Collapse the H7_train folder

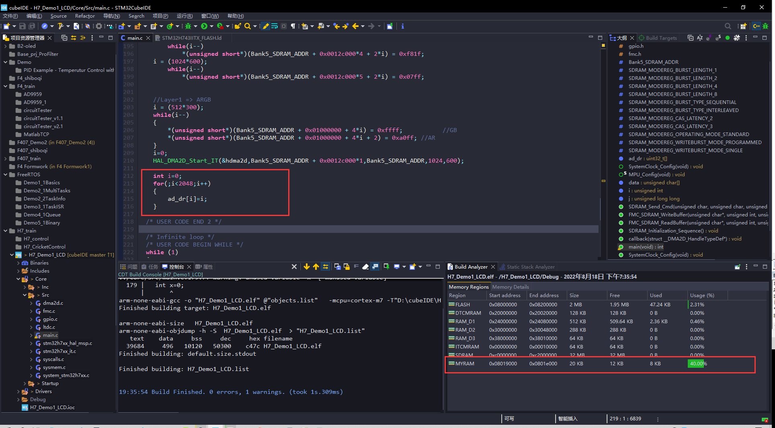coord(5,230)
